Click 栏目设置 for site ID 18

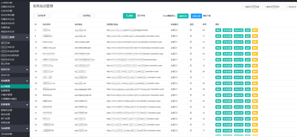227,54
